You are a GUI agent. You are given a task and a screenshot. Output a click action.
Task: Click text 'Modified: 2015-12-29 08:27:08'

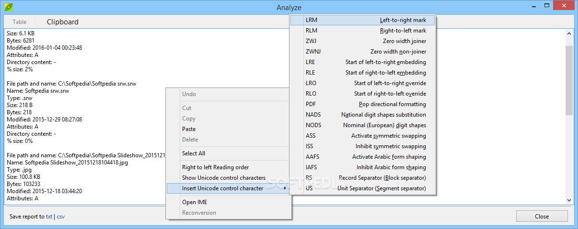(44, 120)
